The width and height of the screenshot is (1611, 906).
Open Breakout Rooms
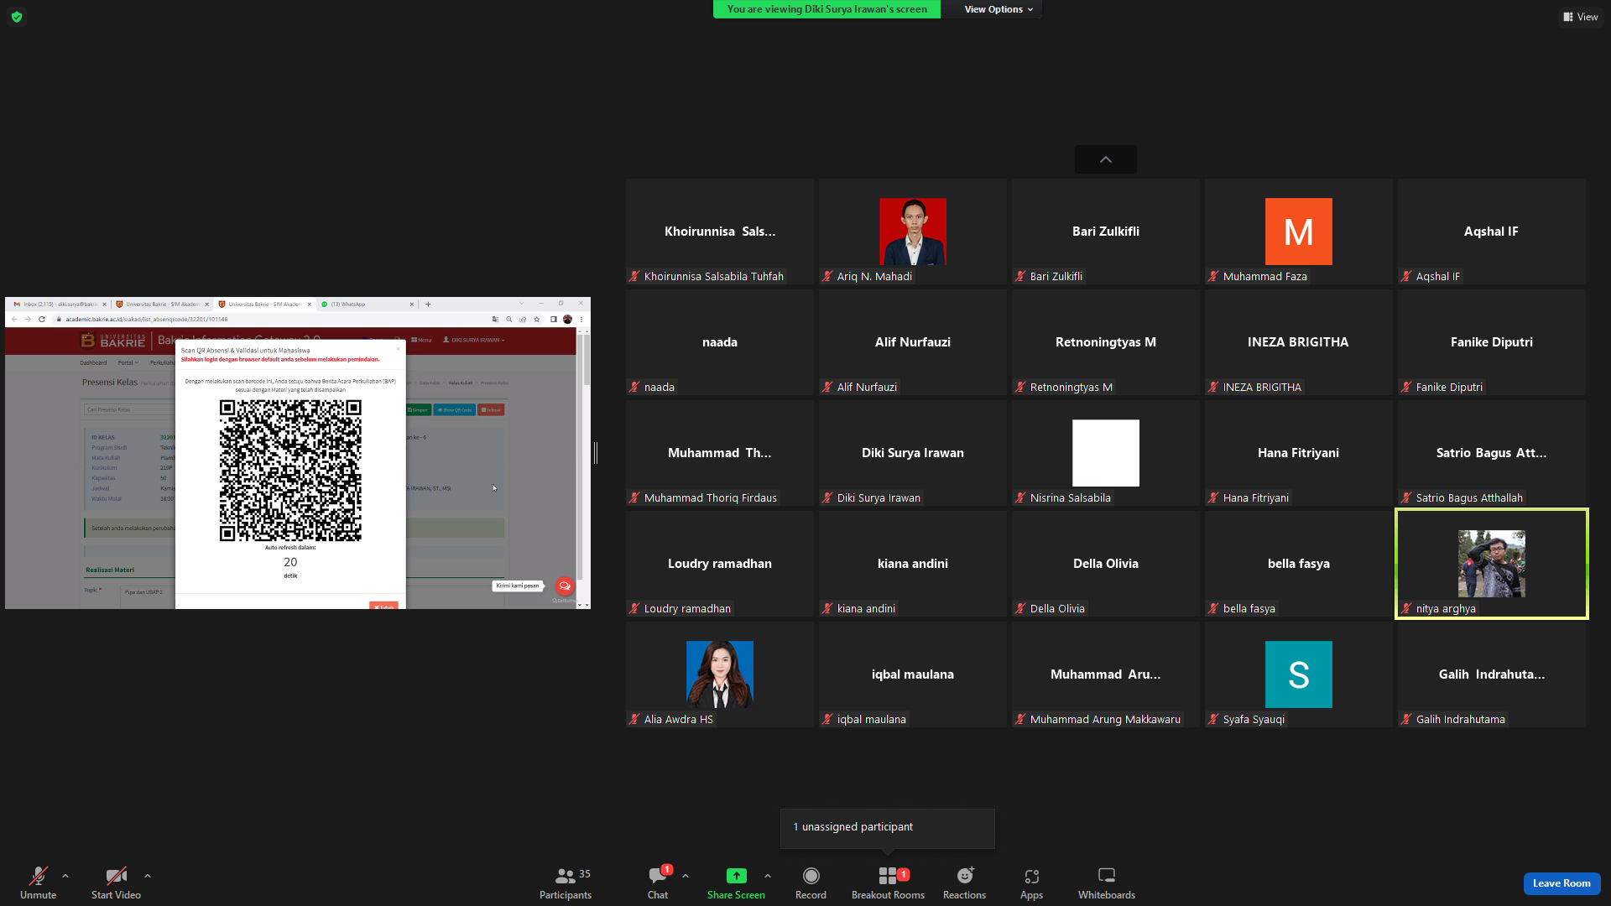pyautogui.click(x=888, y=883)
